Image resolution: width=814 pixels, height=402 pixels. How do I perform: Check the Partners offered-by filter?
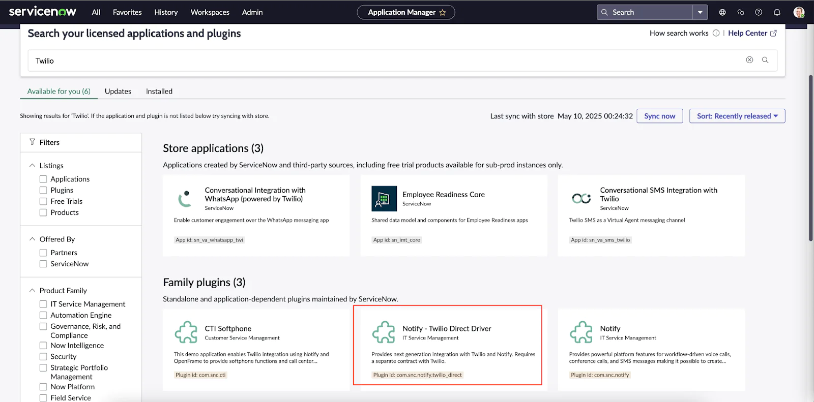43,253
